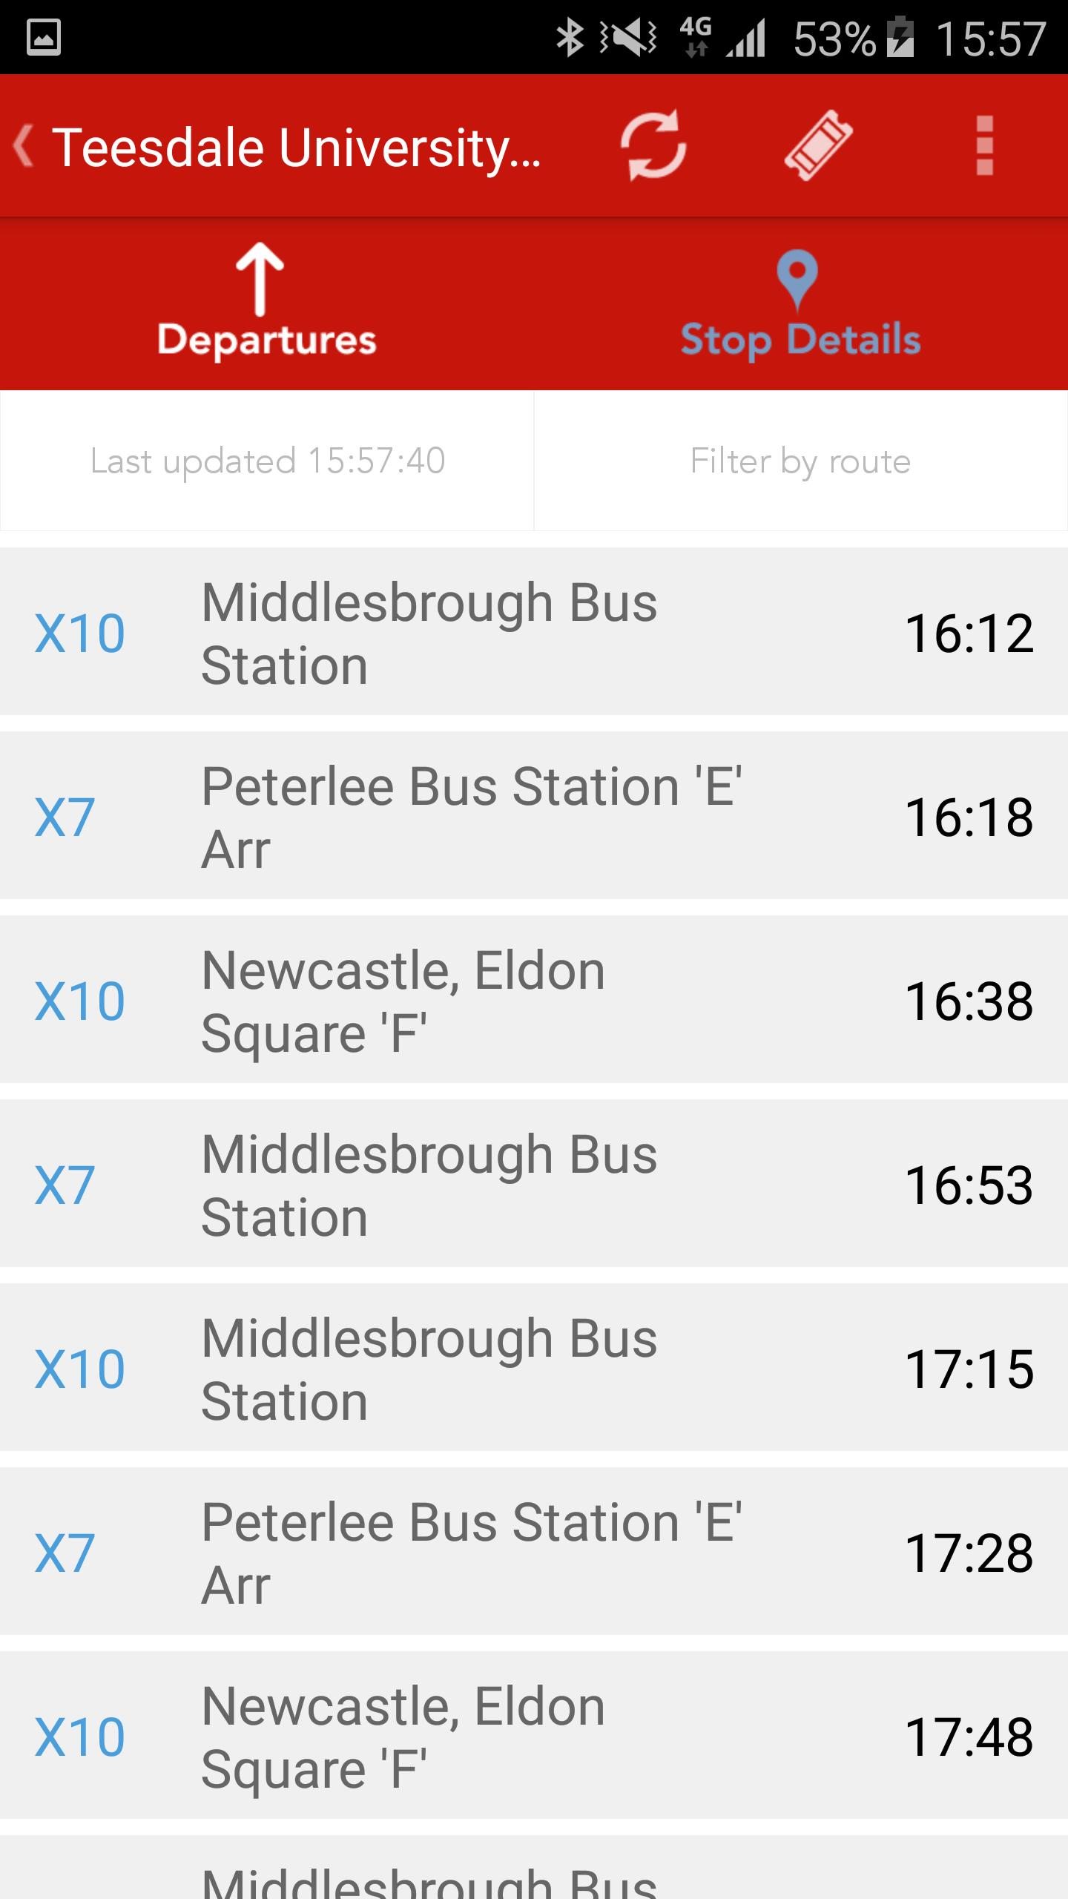The image size is (1068, 1899).
Task: Select the 16:18 X7 Peterlee departure
Action: pyautogui.click(x=534, y=816)
